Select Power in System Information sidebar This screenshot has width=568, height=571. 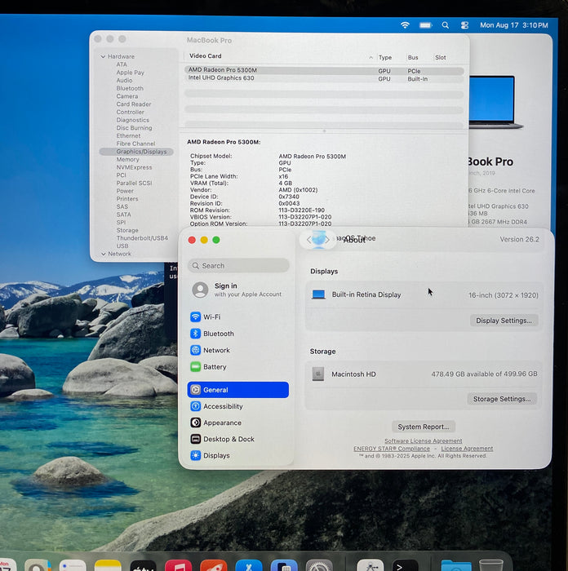(125, 191)
